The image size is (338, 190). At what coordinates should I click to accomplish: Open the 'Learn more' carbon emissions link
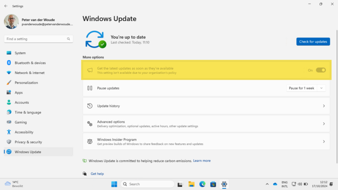tap(202, 161)
